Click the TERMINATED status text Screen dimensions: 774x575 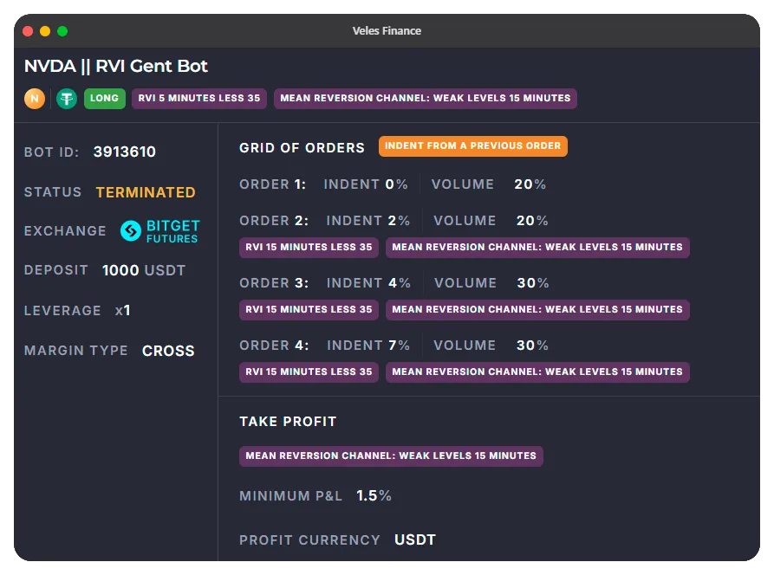[x=146, y=192]
